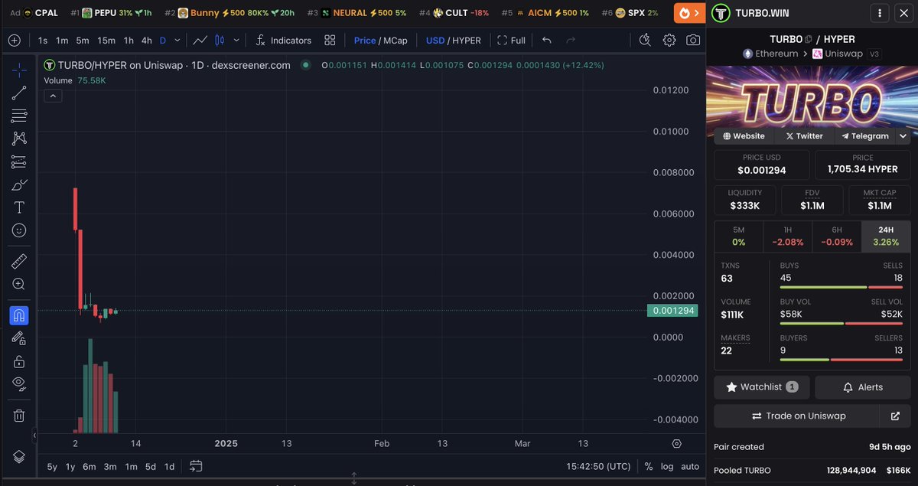Switch chart to MCap mode

[x=396, y=41]
